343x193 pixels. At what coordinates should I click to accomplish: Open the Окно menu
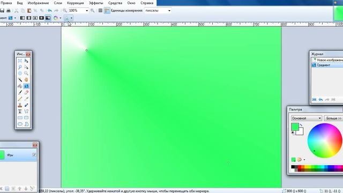(x=131, y=3)
